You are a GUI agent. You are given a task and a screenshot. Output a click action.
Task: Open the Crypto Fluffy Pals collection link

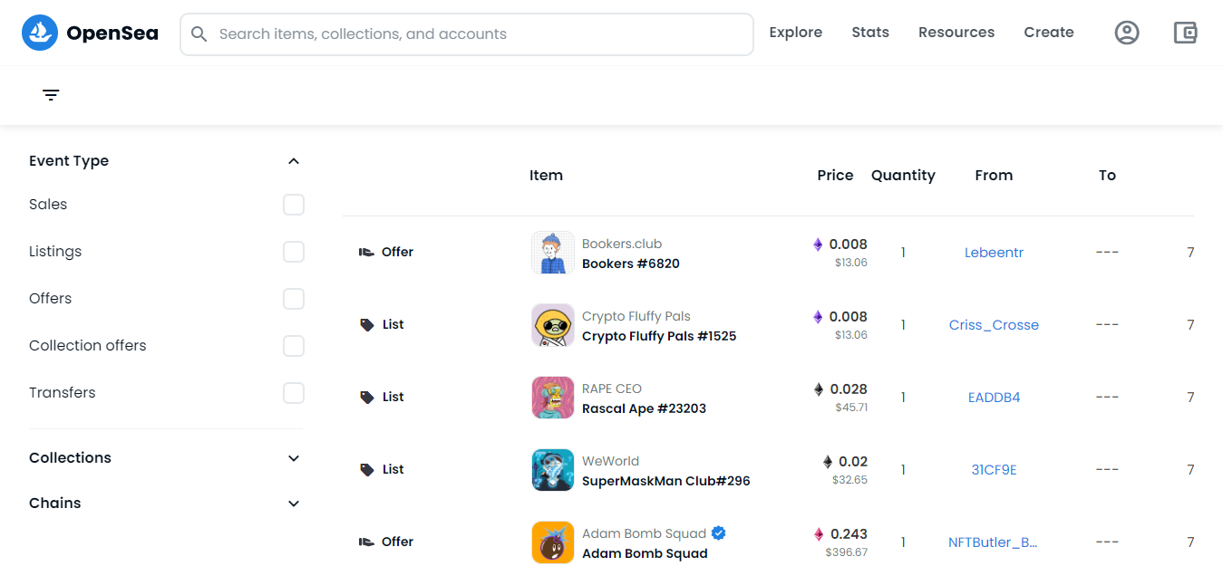tap(636, 316)
